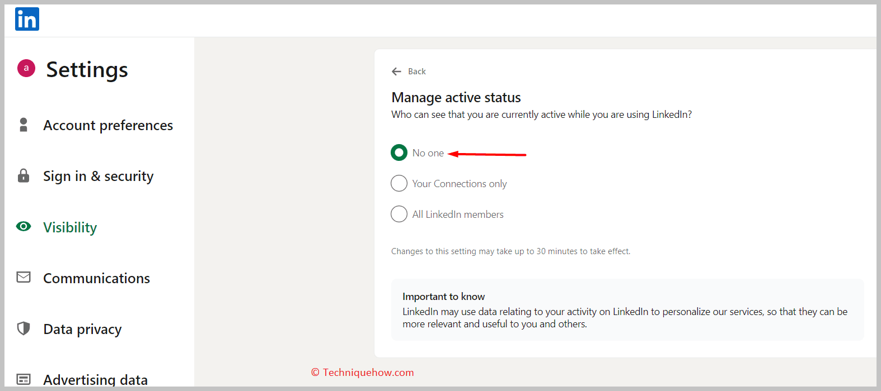Screen dimensions: 881x391
Task: Click the Manage active status heading
Action: [x=456, y=97]
